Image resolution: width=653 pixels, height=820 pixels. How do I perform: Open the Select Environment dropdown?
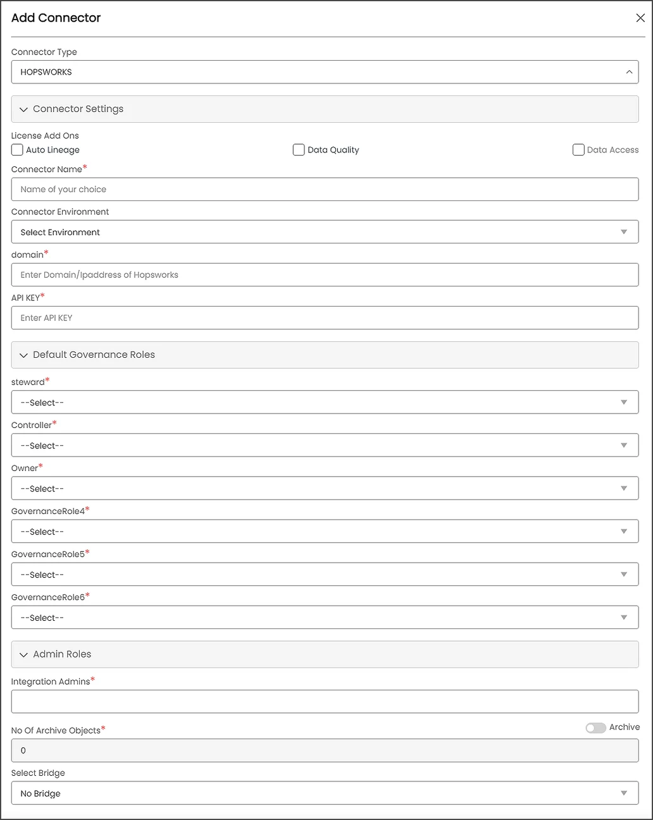tap(325, 232)
